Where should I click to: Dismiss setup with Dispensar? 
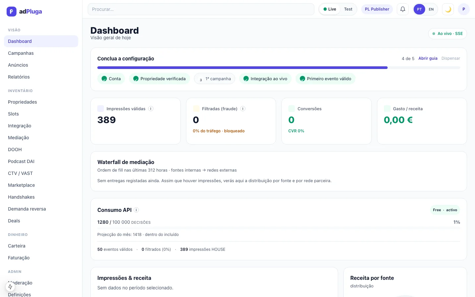click(451, 58)
